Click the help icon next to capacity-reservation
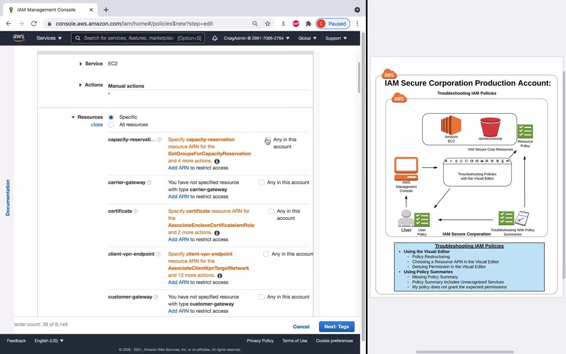 click(159, 140)
